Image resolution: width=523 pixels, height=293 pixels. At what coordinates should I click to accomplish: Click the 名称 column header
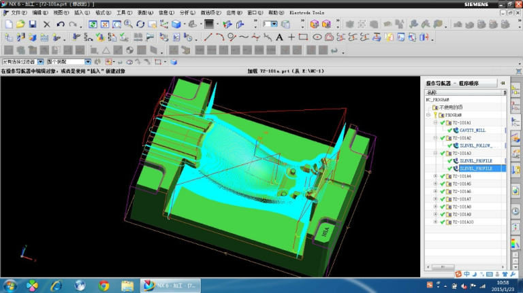tap(464, 92)
